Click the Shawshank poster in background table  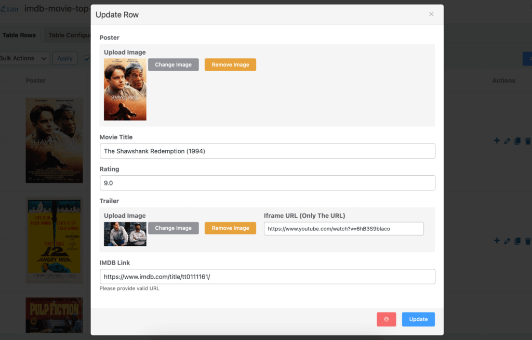[54, 140]
